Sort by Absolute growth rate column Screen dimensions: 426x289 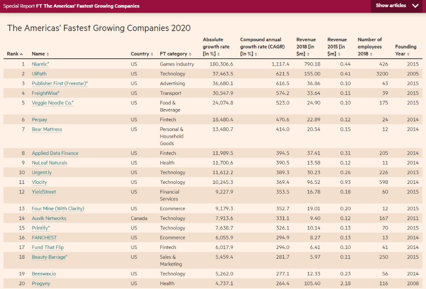point(216,47)
